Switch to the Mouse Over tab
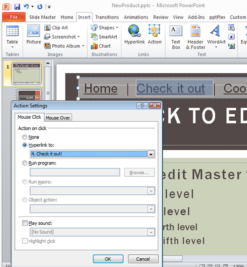Image resolution: width=247 pixels, height=267 pixels. 58,118
